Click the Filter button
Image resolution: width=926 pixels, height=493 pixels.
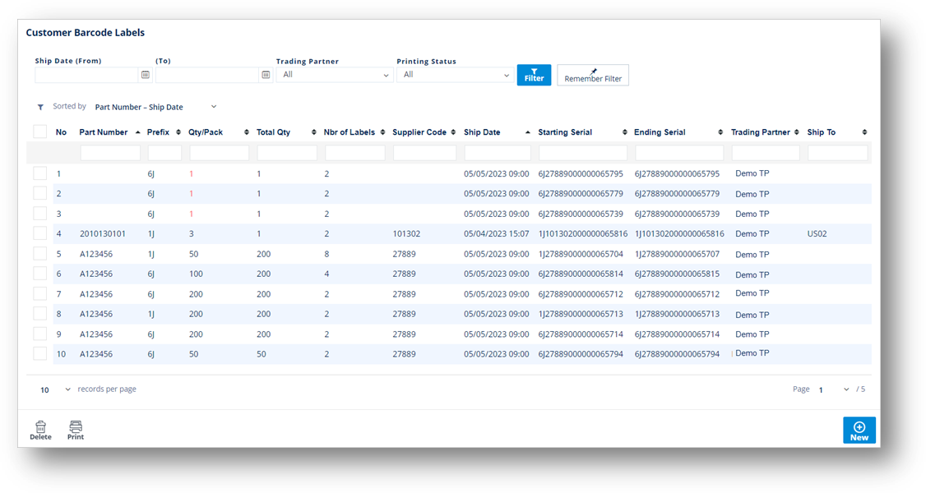click(533, 75)
